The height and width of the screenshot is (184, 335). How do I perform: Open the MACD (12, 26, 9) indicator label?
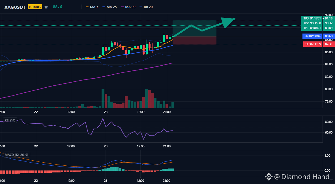point(16,155)
